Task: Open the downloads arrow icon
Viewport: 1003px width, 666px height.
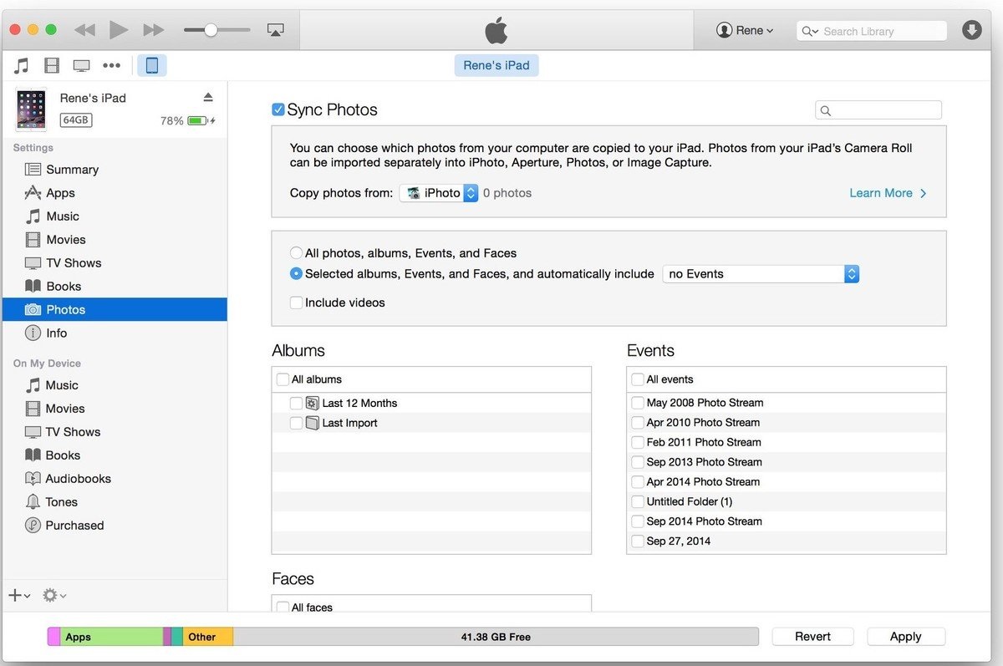Action: click(x=971, y=30)
